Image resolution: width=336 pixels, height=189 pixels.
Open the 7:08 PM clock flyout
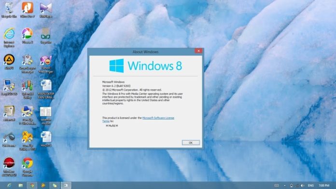[x=324, y=186]
